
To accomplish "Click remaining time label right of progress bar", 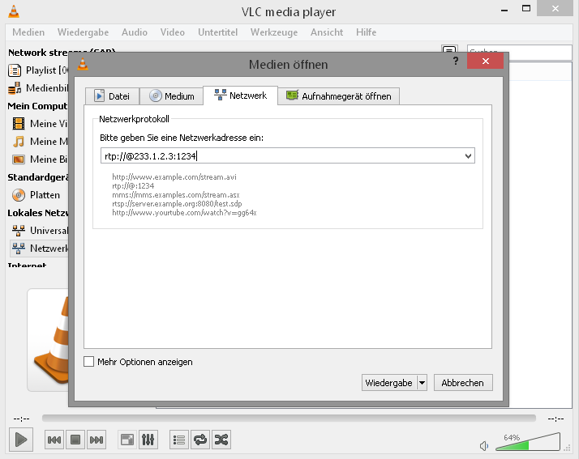I will pyautogui.click(x=555, y=419).
